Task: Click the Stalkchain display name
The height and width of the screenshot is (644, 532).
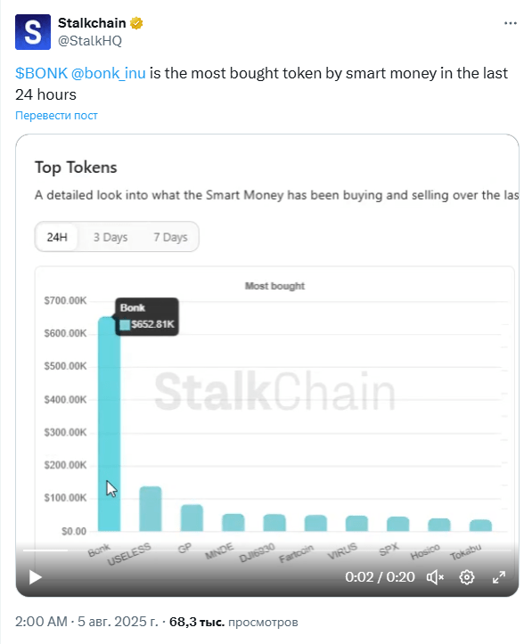Action: coord(92,23)
